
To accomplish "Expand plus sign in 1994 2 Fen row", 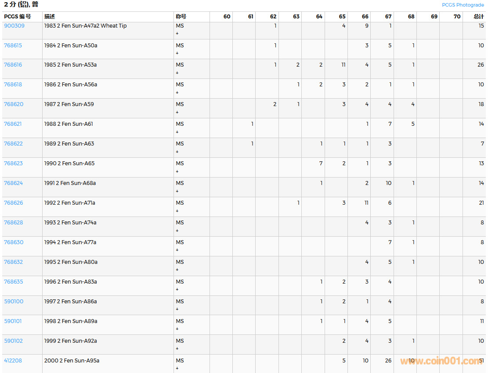I will tap(177, 250).
